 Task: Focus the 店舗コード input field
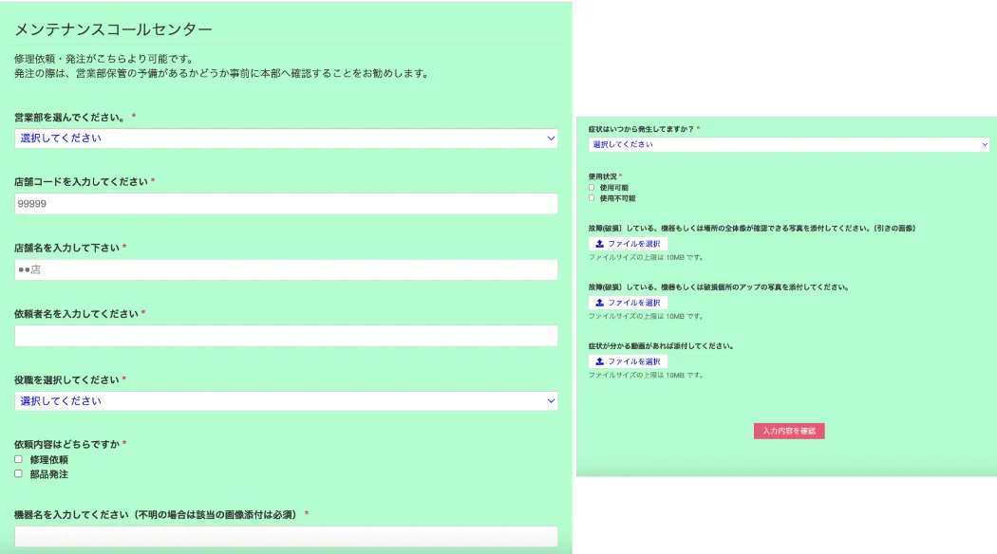[285, 204]
